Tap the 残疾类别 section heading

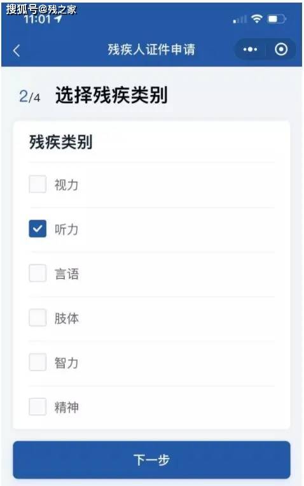61,142
